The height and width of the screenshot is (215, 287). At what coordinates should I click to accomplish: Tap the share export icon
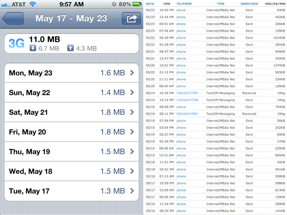point(131,19)
